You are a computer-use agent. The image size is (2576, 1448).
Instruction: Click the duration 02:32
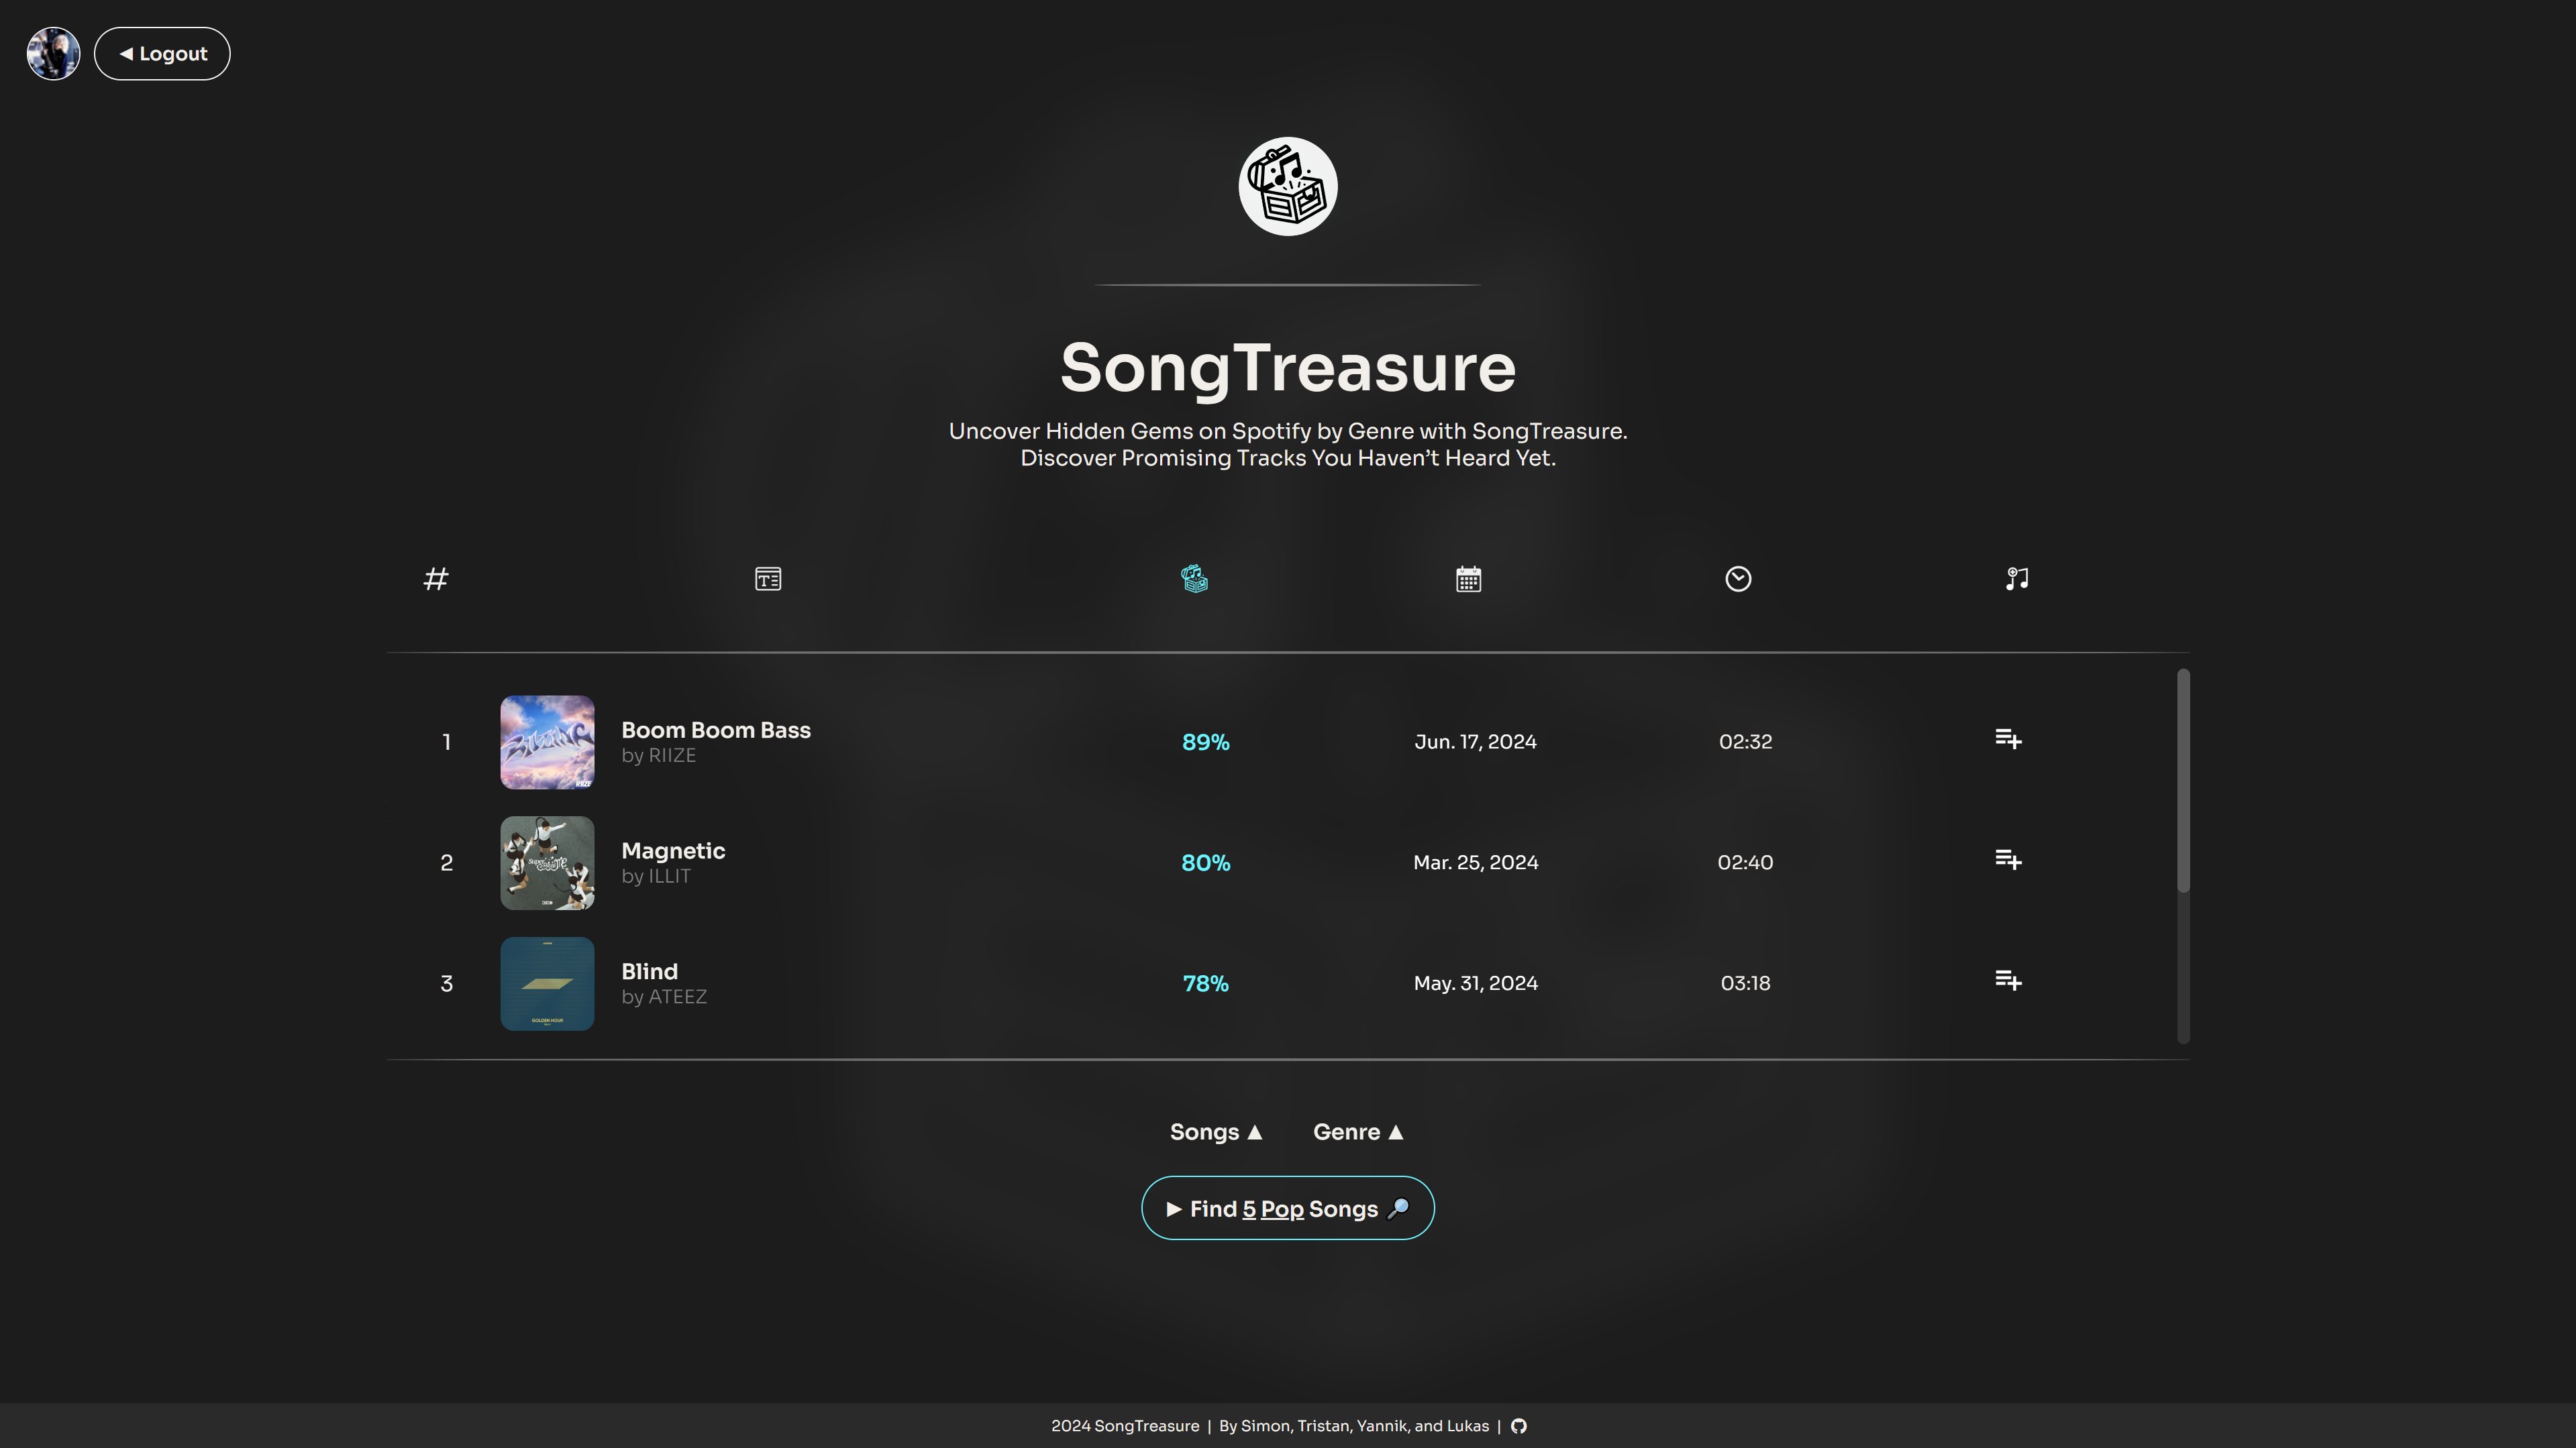pyautogui.click(x=1745, y=742)
